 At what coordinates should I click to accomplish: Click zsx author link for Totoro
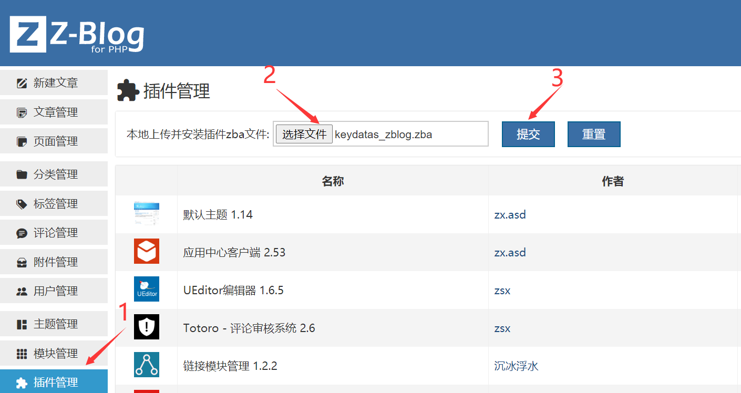click(502, 328)
